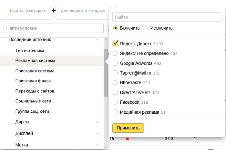Click the red dot marker in table row

click(128, 139)
